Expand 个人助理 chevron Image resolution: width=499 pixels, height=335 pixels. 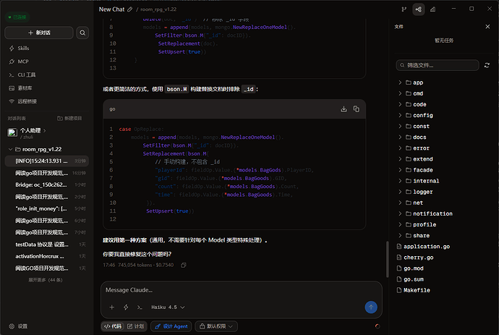[x=45, y=130]
